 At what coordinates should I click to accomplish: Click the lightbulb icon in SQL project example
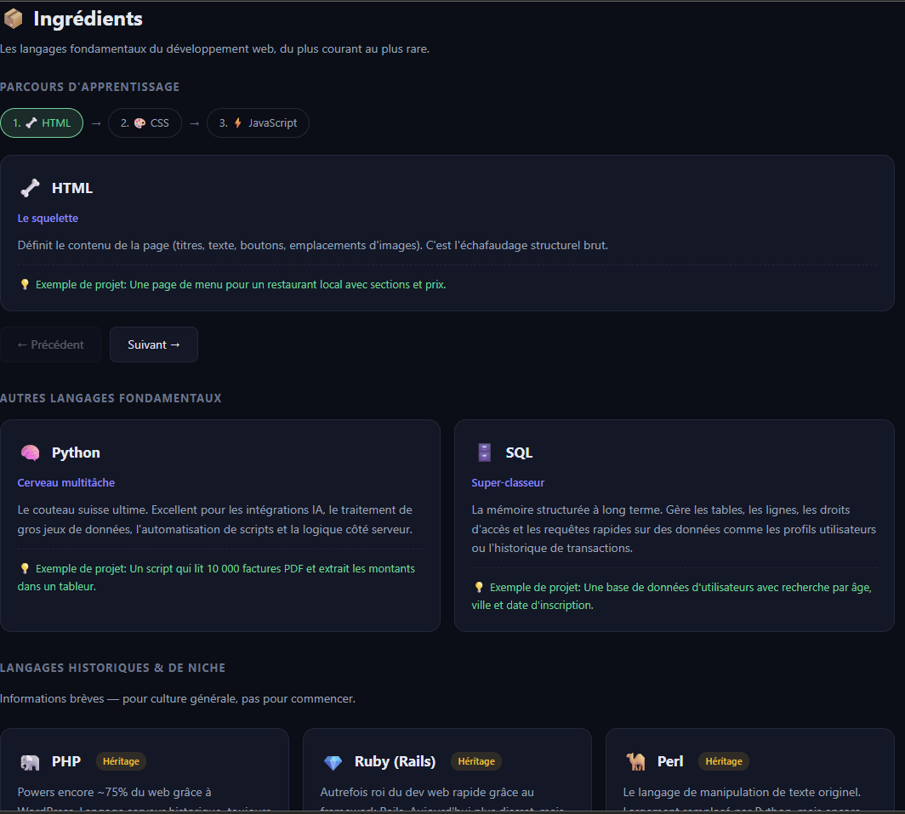(479, 587)
